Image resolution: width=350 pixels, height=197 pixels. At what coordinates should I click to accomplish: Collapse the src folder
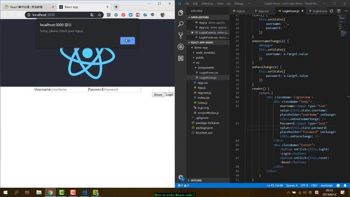pos(197,63)
